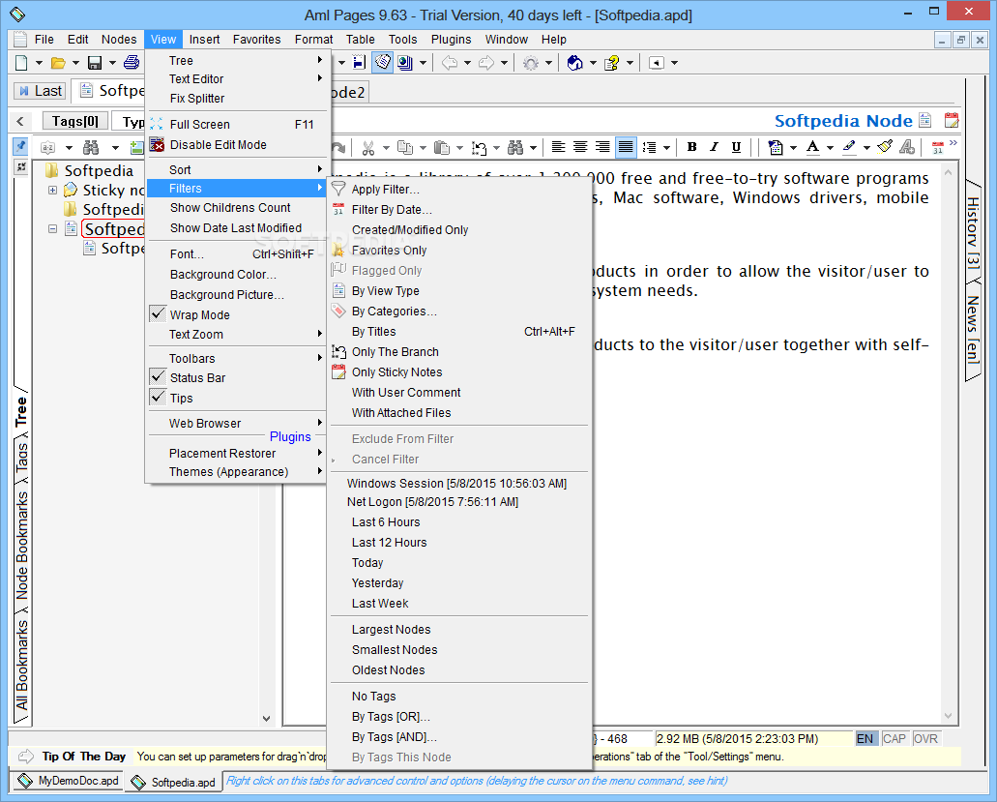The image size is (997, 802).
Task: Click the settings gear toolbar icon
Action: pos(531,62)
